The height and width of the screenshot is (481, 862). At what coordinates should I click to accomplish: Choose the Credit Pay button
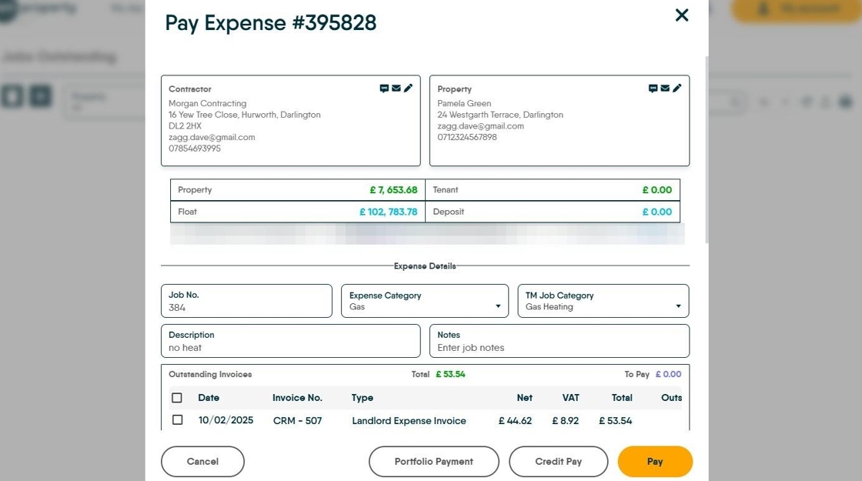tap(558, 462)
